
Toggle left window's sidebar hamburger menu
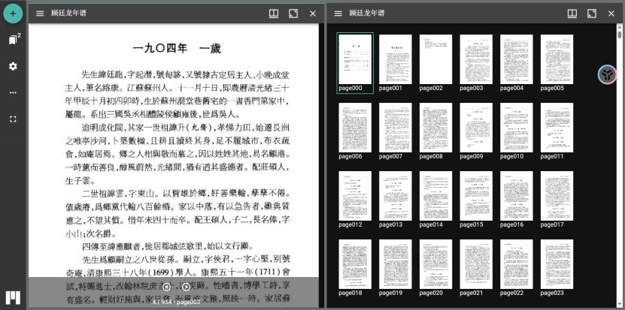coord(40,14)
